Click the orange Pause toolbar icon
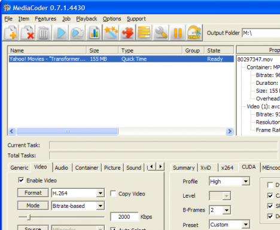280x230 pixels. click(178, 33)
